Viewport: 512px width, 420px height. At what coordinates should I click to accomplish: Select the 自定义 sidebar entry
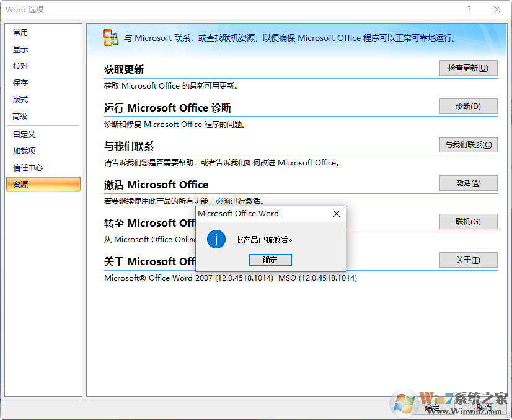point(24,134)
